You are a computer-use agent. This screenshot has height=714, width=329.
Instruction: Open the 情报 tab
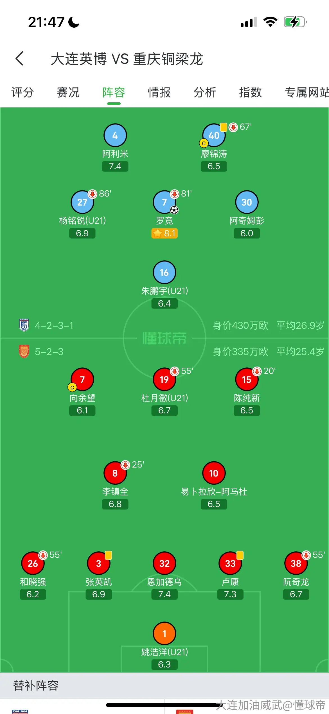click(x=159, y=92)
